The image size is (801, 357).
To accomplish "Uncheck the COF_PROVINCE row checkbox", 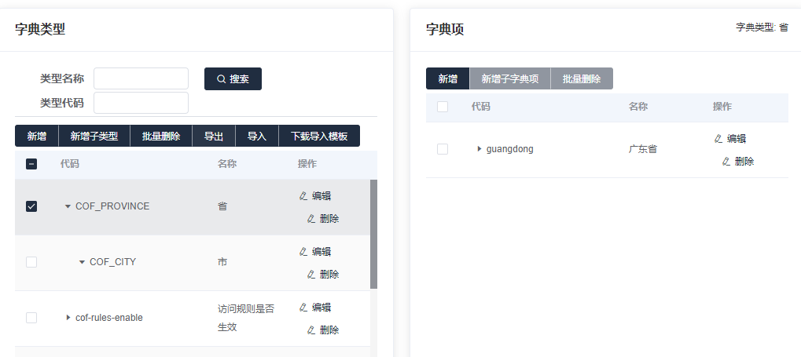I will [x=31, y=206].
